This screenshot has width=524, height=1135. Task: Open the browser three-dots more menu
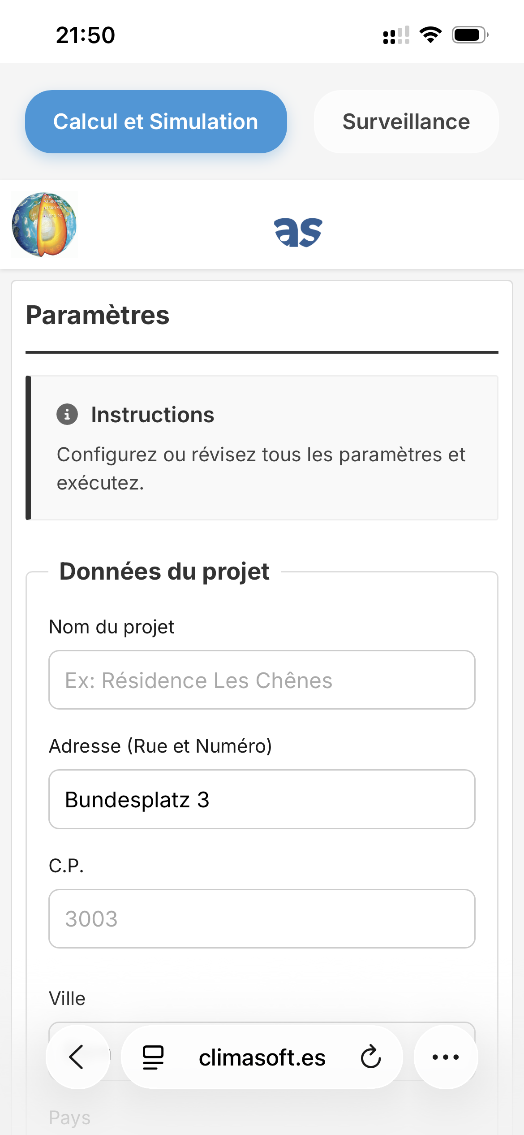(x=446, y=1057)
